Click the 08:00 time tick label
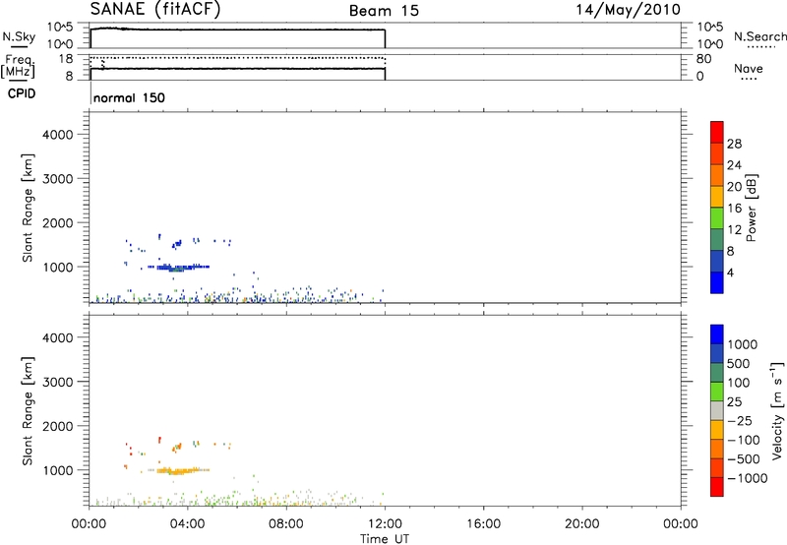787x545 pixels. point(286,524)
